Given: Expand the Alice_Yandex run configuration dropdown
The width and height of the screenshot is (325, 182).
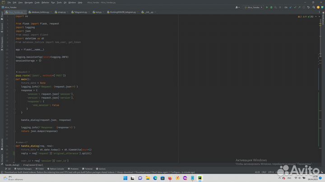Looking at the screenshot, I should (253, 7).
